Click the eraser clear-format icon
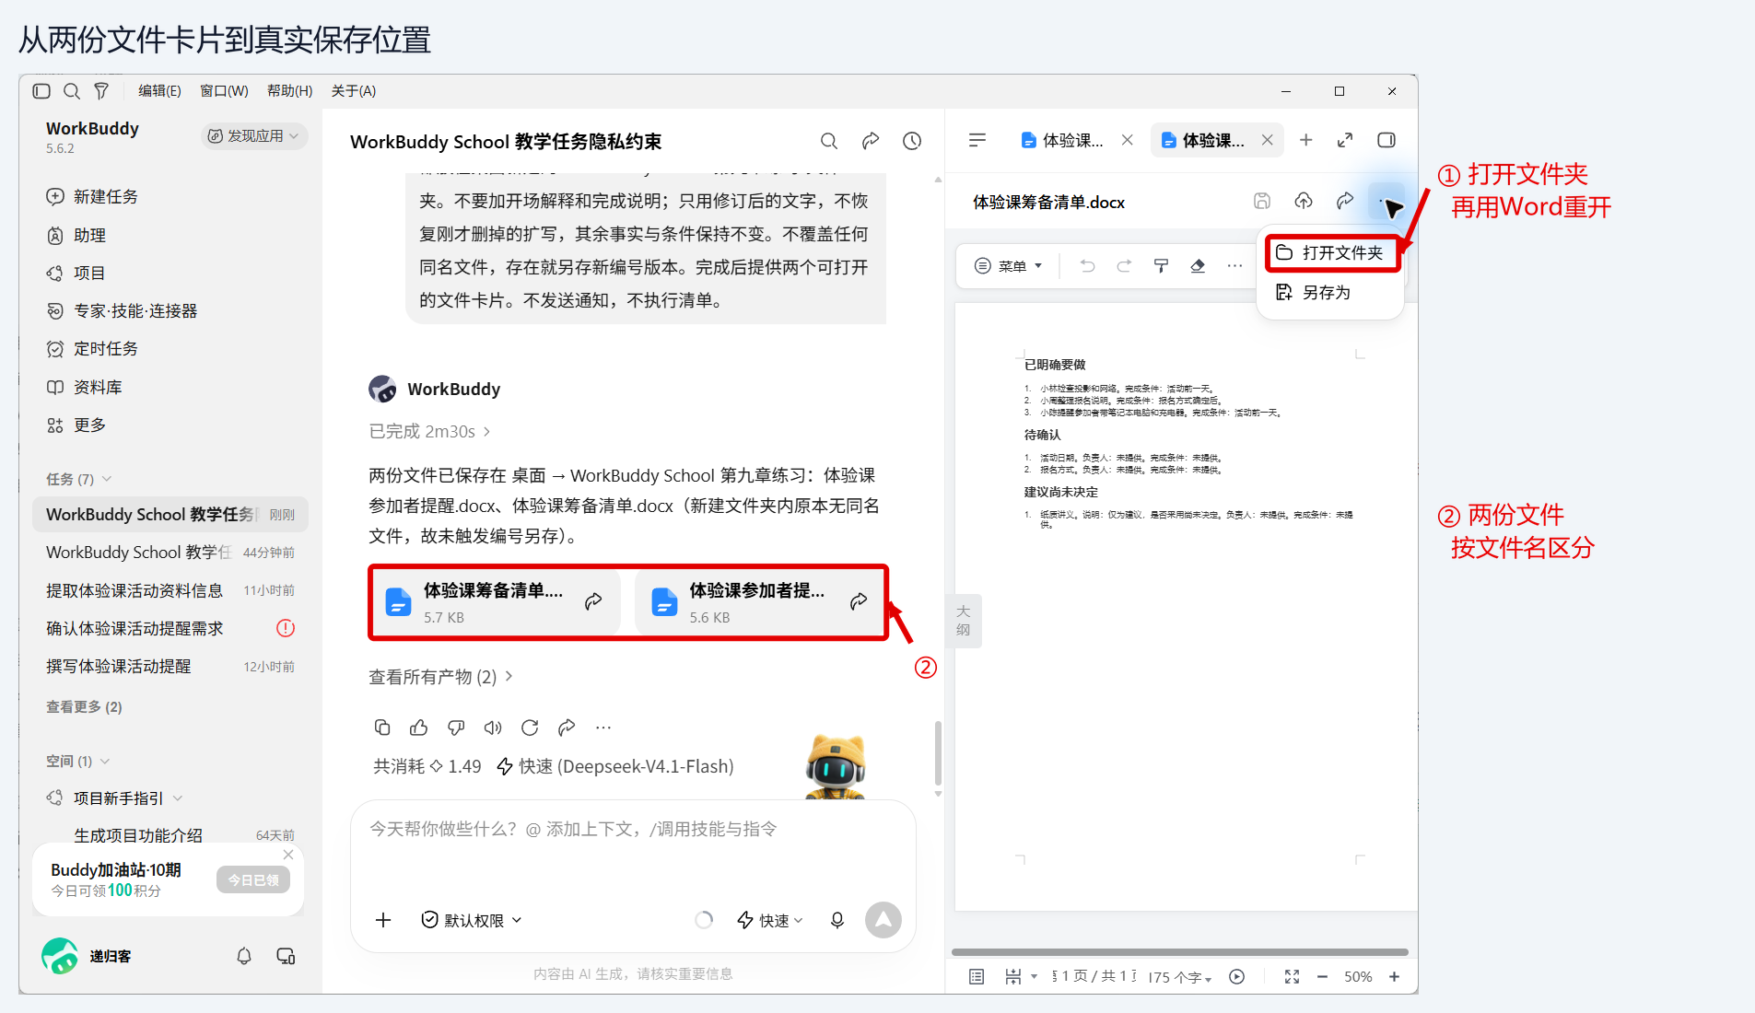The height and width of the screenshot is (1013, 1755). coord(1198,266)
